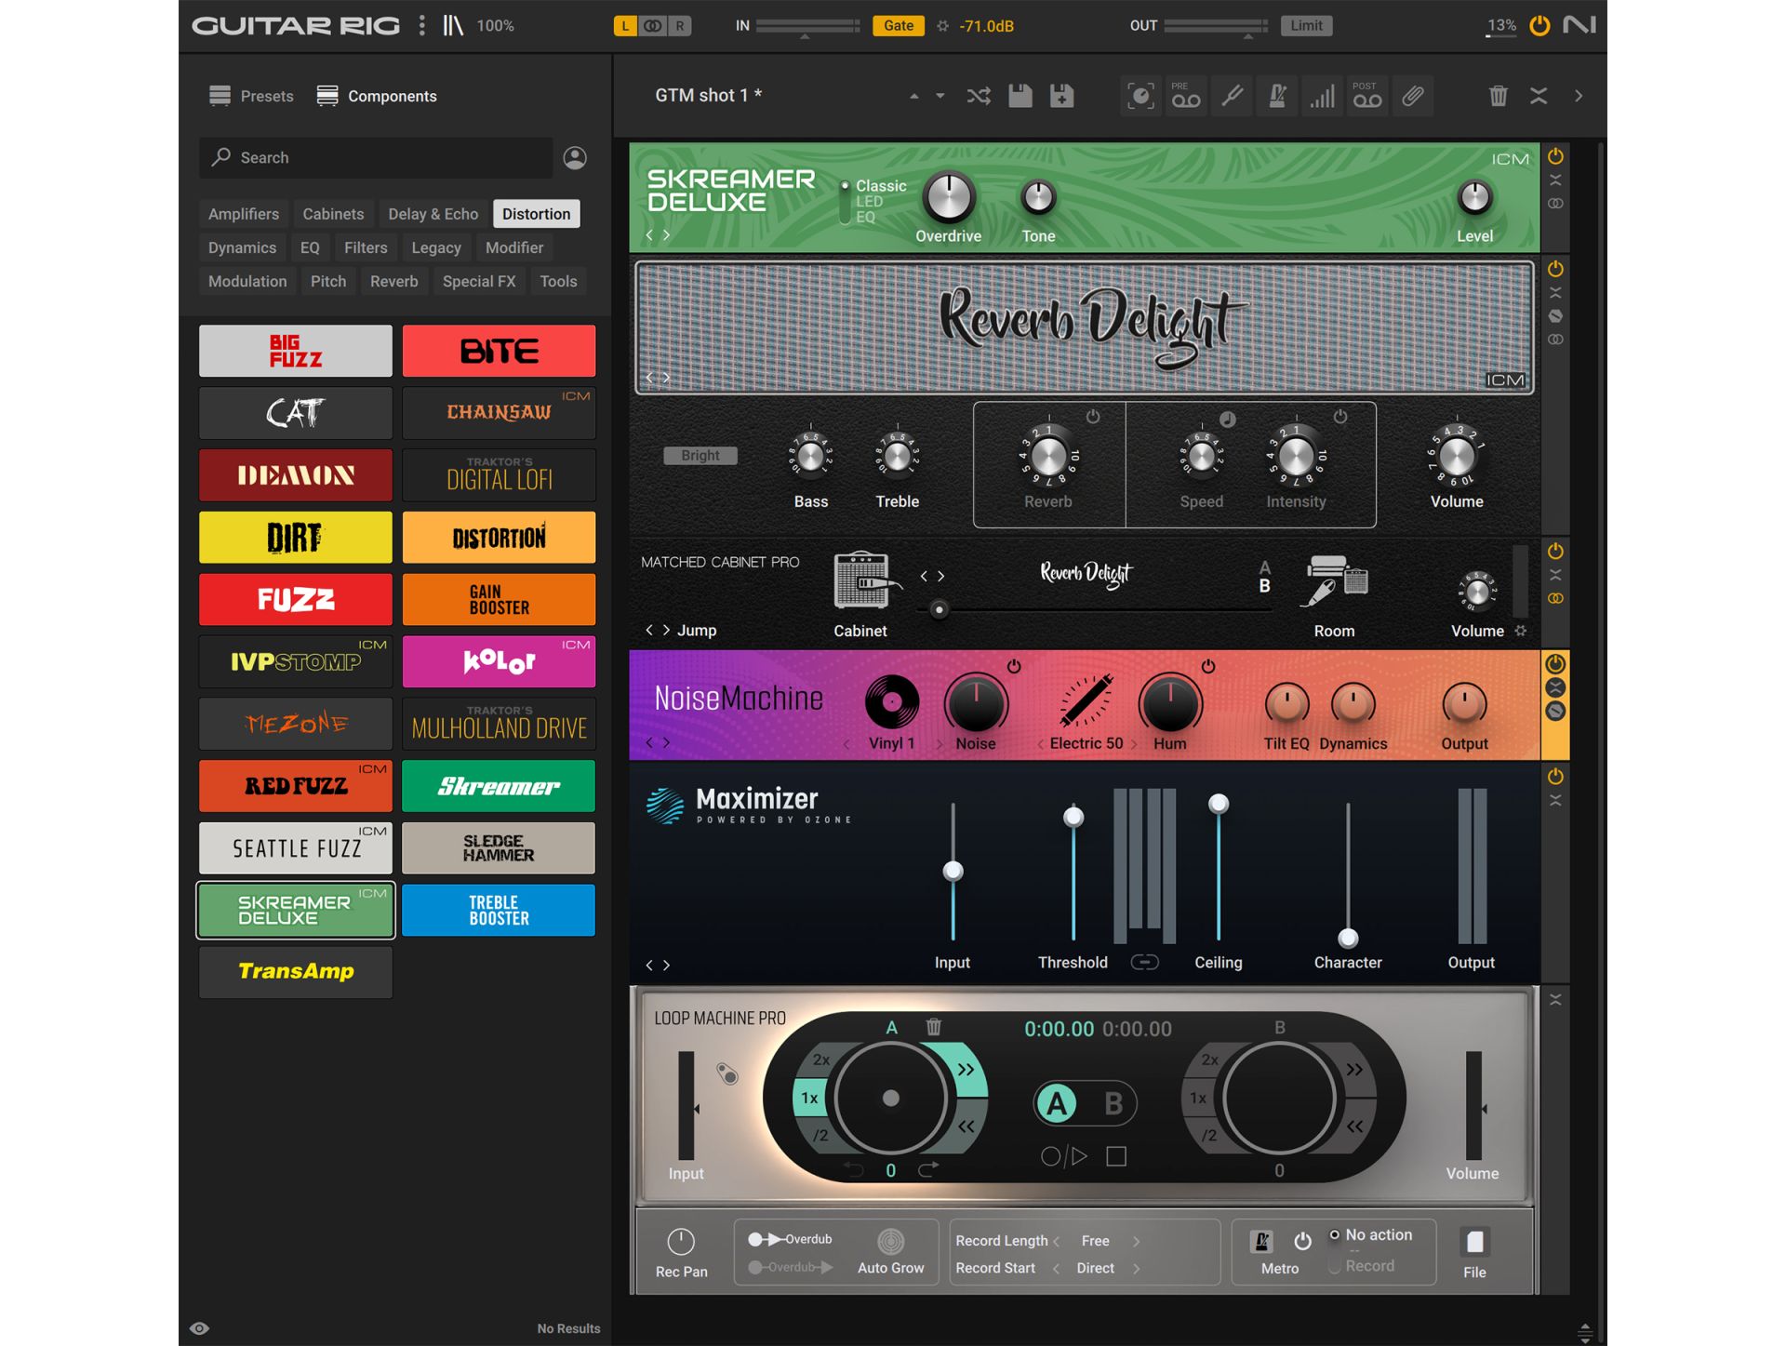This screenshot has width=1786, height=1346.
Task: Collapse all rack components icon
Action: click(1539, 96)
